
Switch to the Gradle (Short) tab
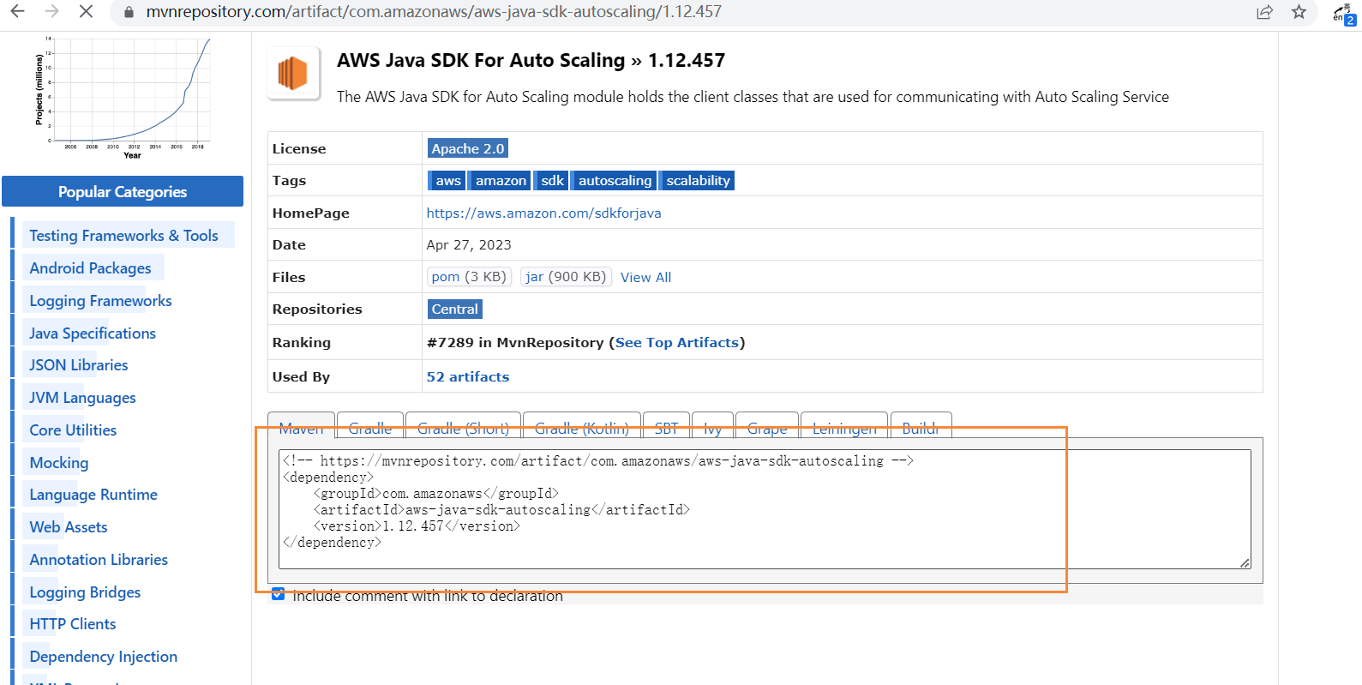coord(463,428)
